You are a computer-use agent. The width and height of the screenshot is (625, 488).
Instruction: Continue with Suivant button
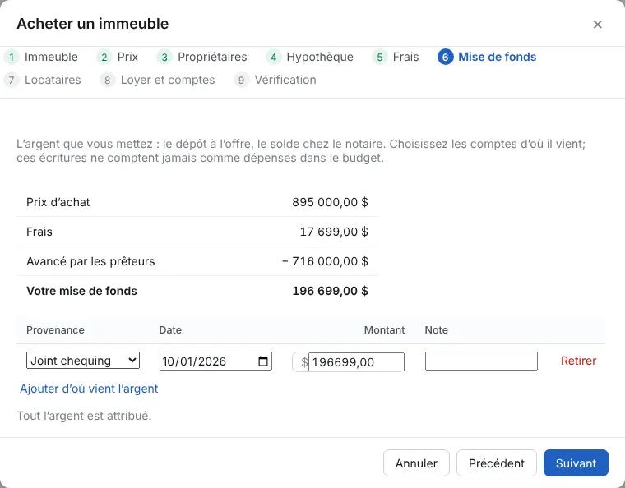576,463
